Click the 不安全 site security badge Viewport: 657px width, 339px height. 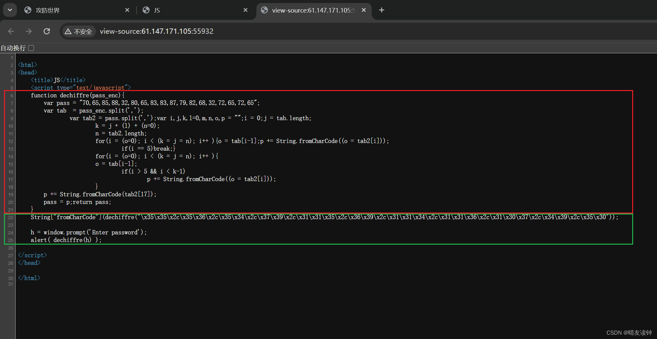point(79,31)
